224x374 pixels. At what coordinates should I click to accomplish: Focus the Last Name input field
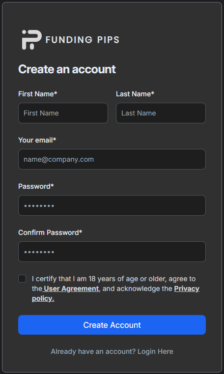tap(161, 113)
